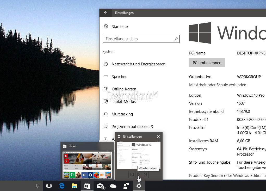The width and height of the screenshot is (266, 191).
Task: Click the System category heading
Action: point(108,52)
